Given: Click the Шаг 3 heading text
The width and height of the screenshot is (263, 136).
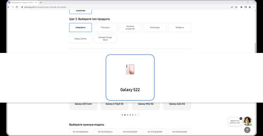Looking at the screenshot, I should (x=89, y=19).
